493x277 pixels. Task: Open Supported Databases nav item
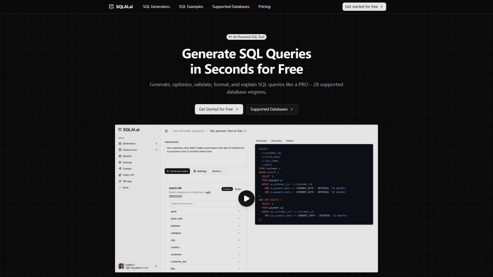click(x=231, y=7)
